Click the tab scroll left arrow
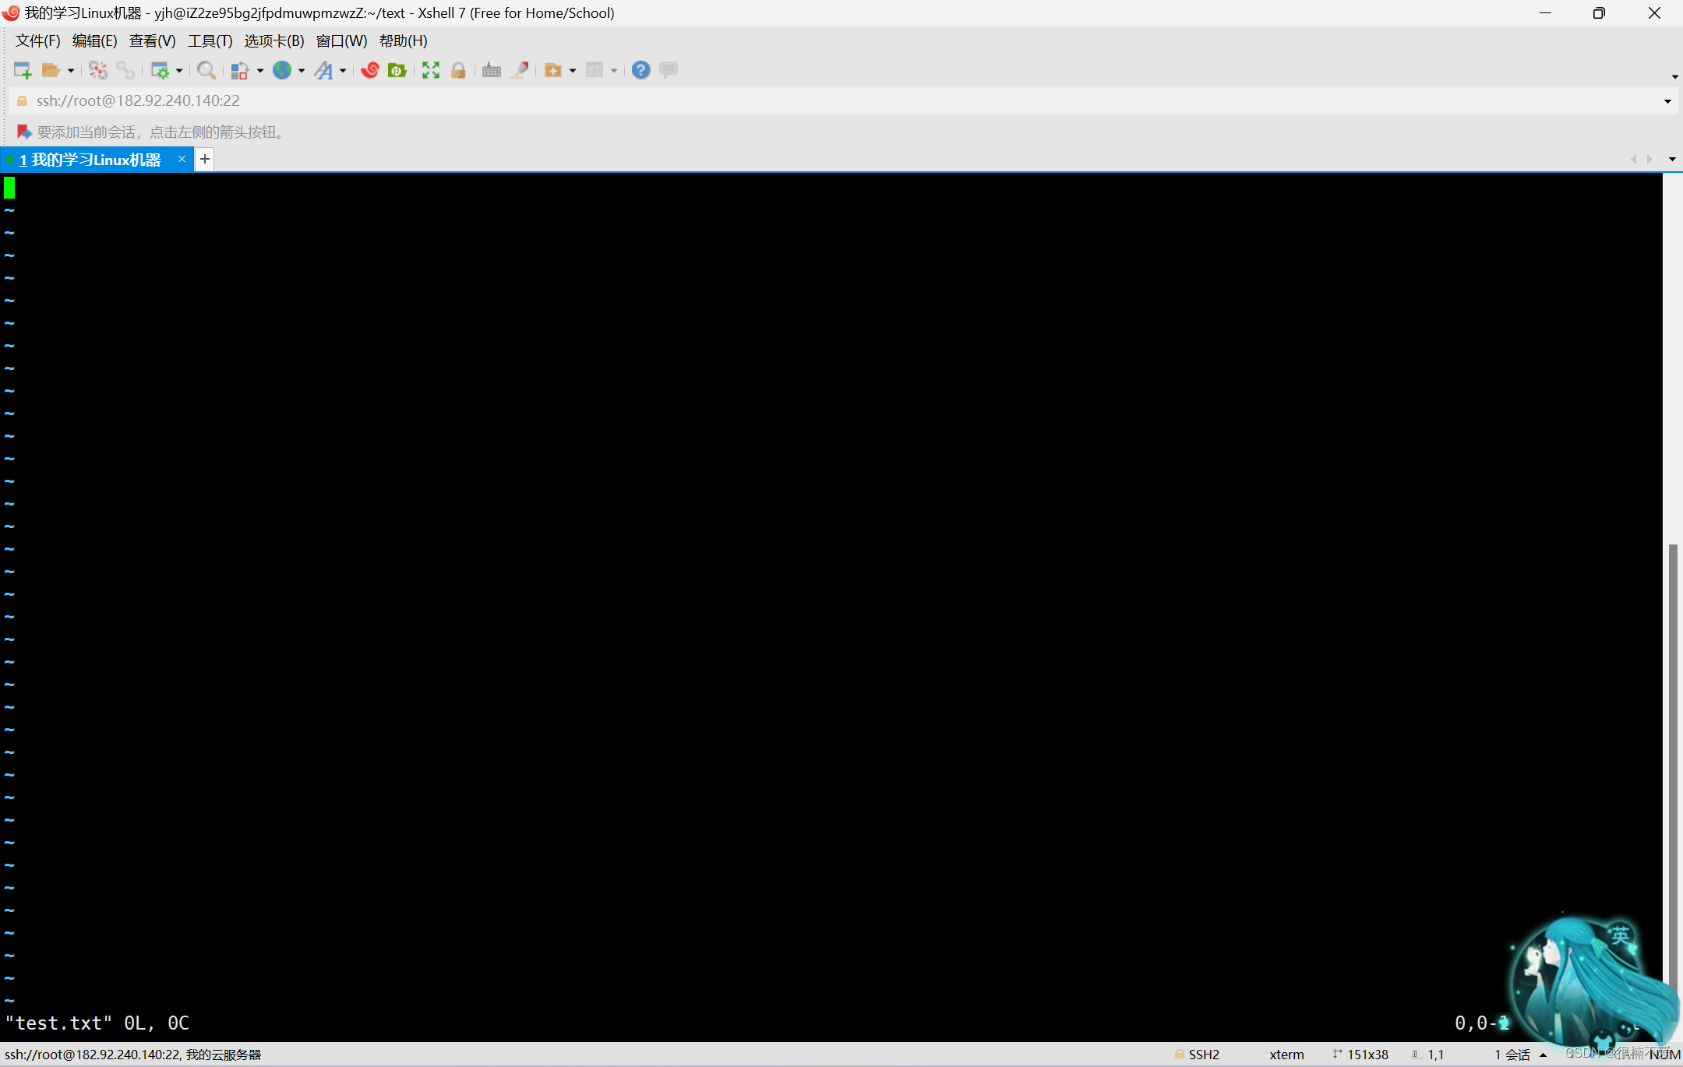This screenshot has width=1683, height=1067. [x=1634, y=159]
